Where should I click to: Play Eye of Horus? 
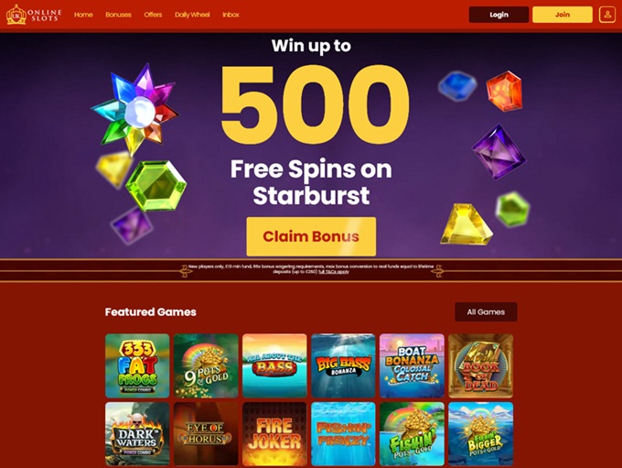[206, 434]
